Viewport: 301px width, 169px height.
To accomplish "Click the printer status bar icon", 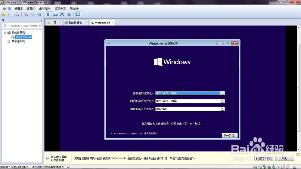I will tap(269, 167).
